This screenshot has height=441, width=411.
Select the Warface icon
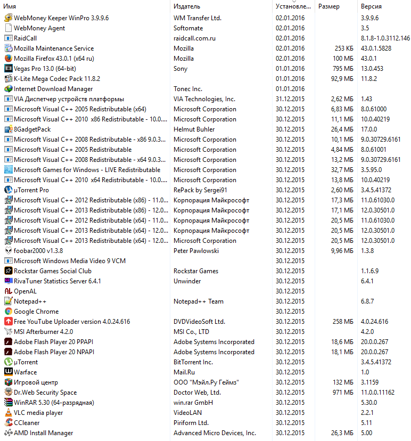pyautogui.click(x=9, y=372)
